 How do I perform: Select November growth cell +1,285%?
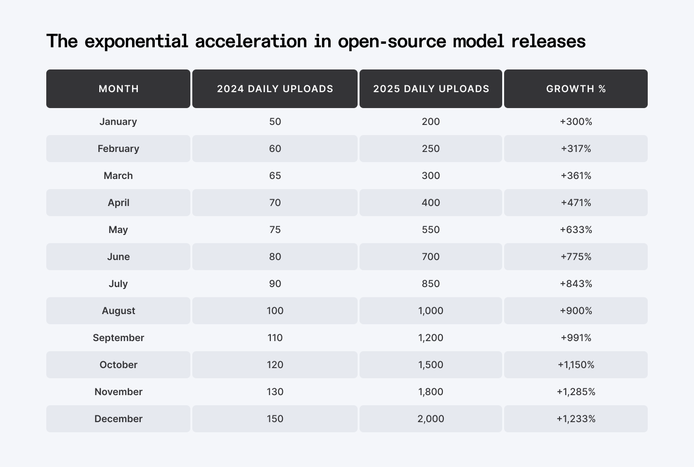pos(576,392)
